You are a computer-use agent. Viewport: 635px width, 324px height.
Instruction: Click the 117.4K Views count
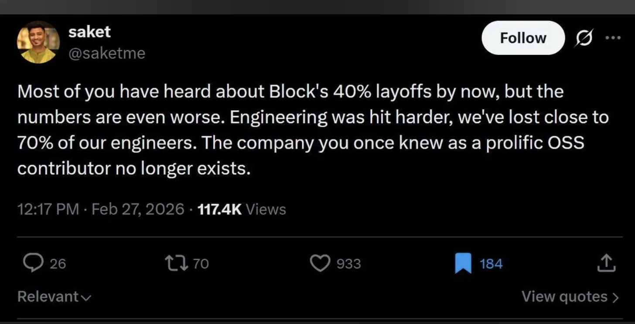pos(242,209)
